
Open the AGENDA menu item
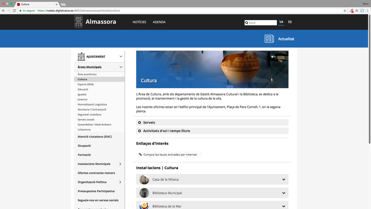tap(159, 22)
